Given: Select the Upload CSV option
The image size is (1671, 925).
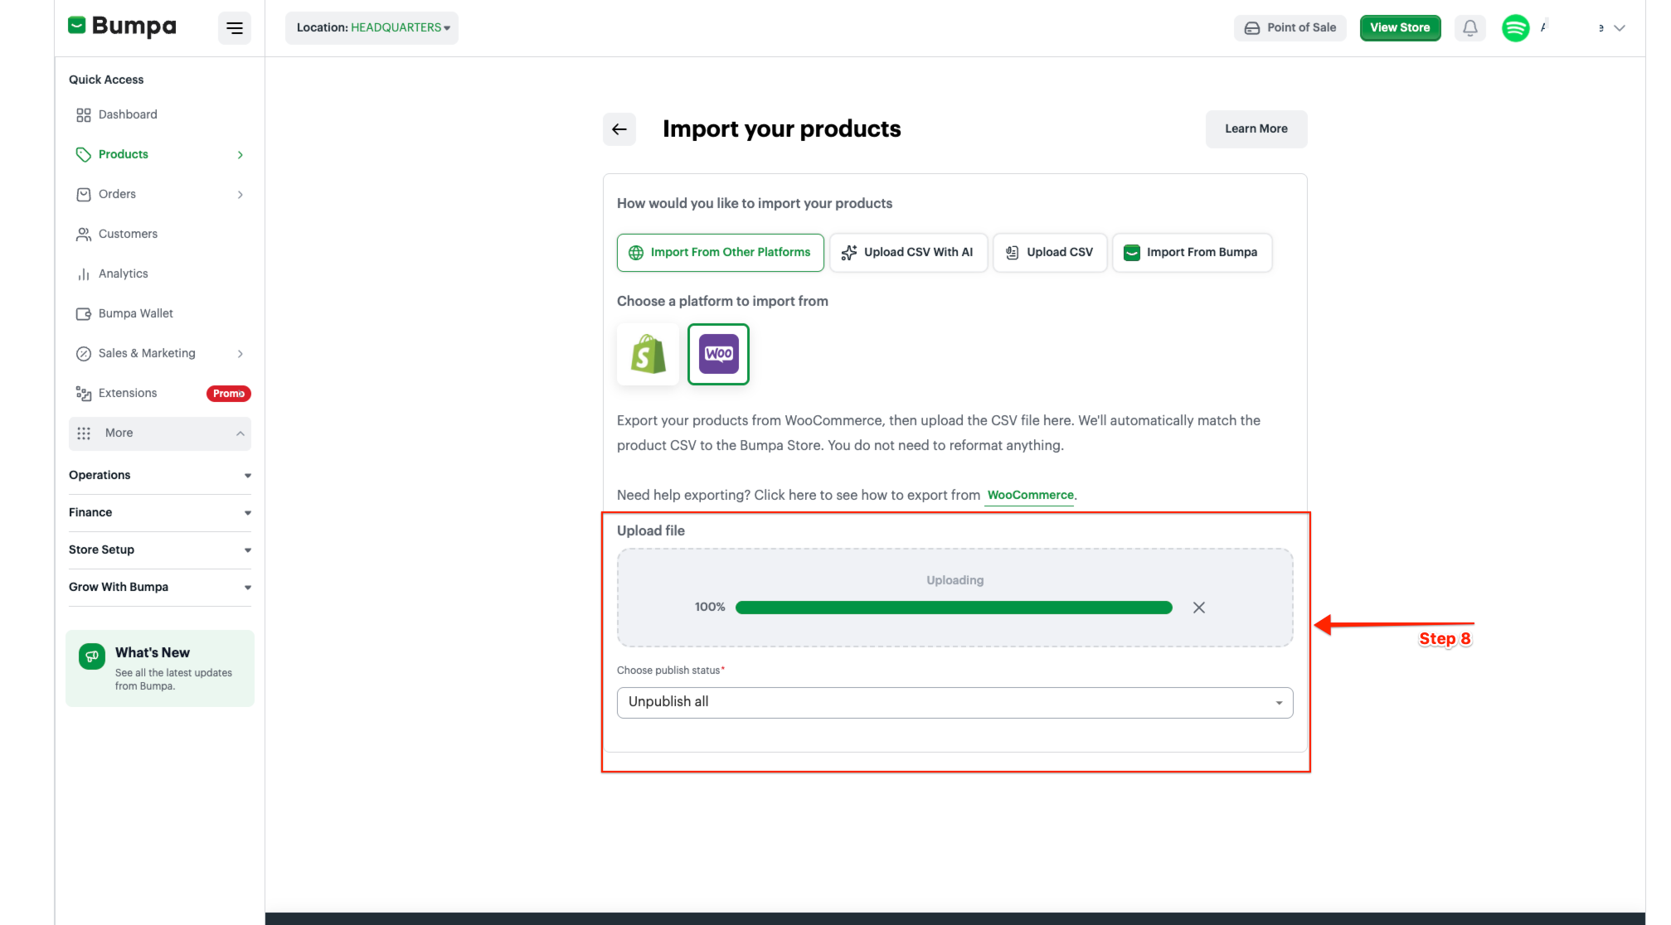Looking at the screenshot, I should 1049,253.
